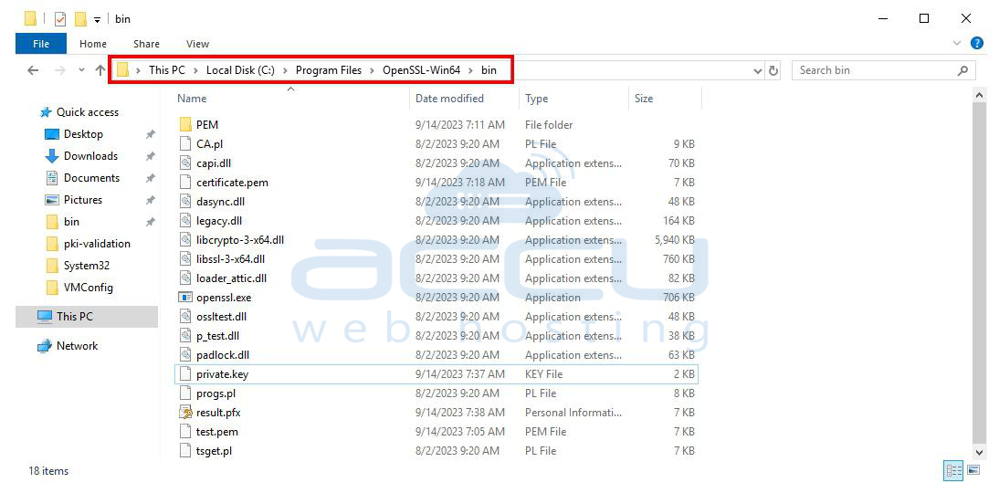This screenshot has height=493, width=999.
Task: Open the Share ribbon tab
Action: click(x=146, y=44)
